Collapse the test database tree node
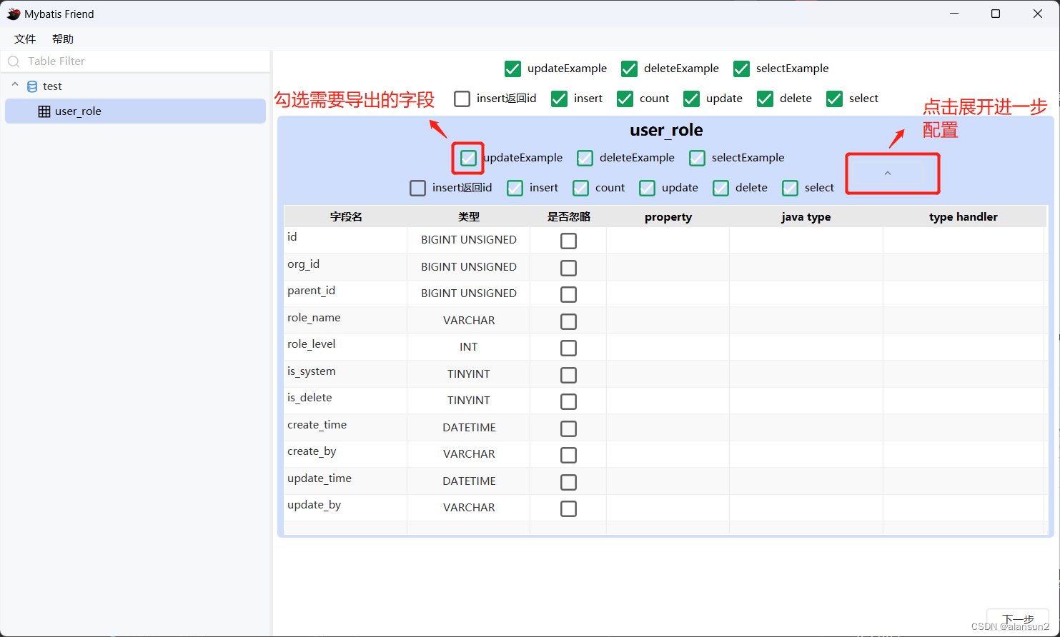1060x637 pixels. (x=15, y=85)
